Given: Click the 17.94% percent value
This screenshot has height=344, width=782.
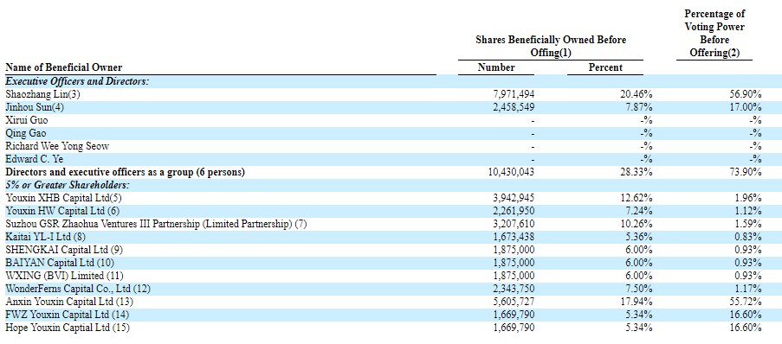Looking at the screenshot, I should (636, 302).
